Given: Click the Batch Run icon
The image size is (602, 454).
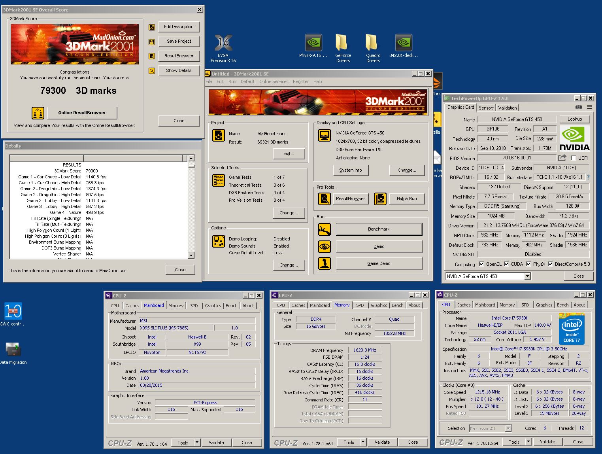Looking at the screenshot, I should [380, 199].
